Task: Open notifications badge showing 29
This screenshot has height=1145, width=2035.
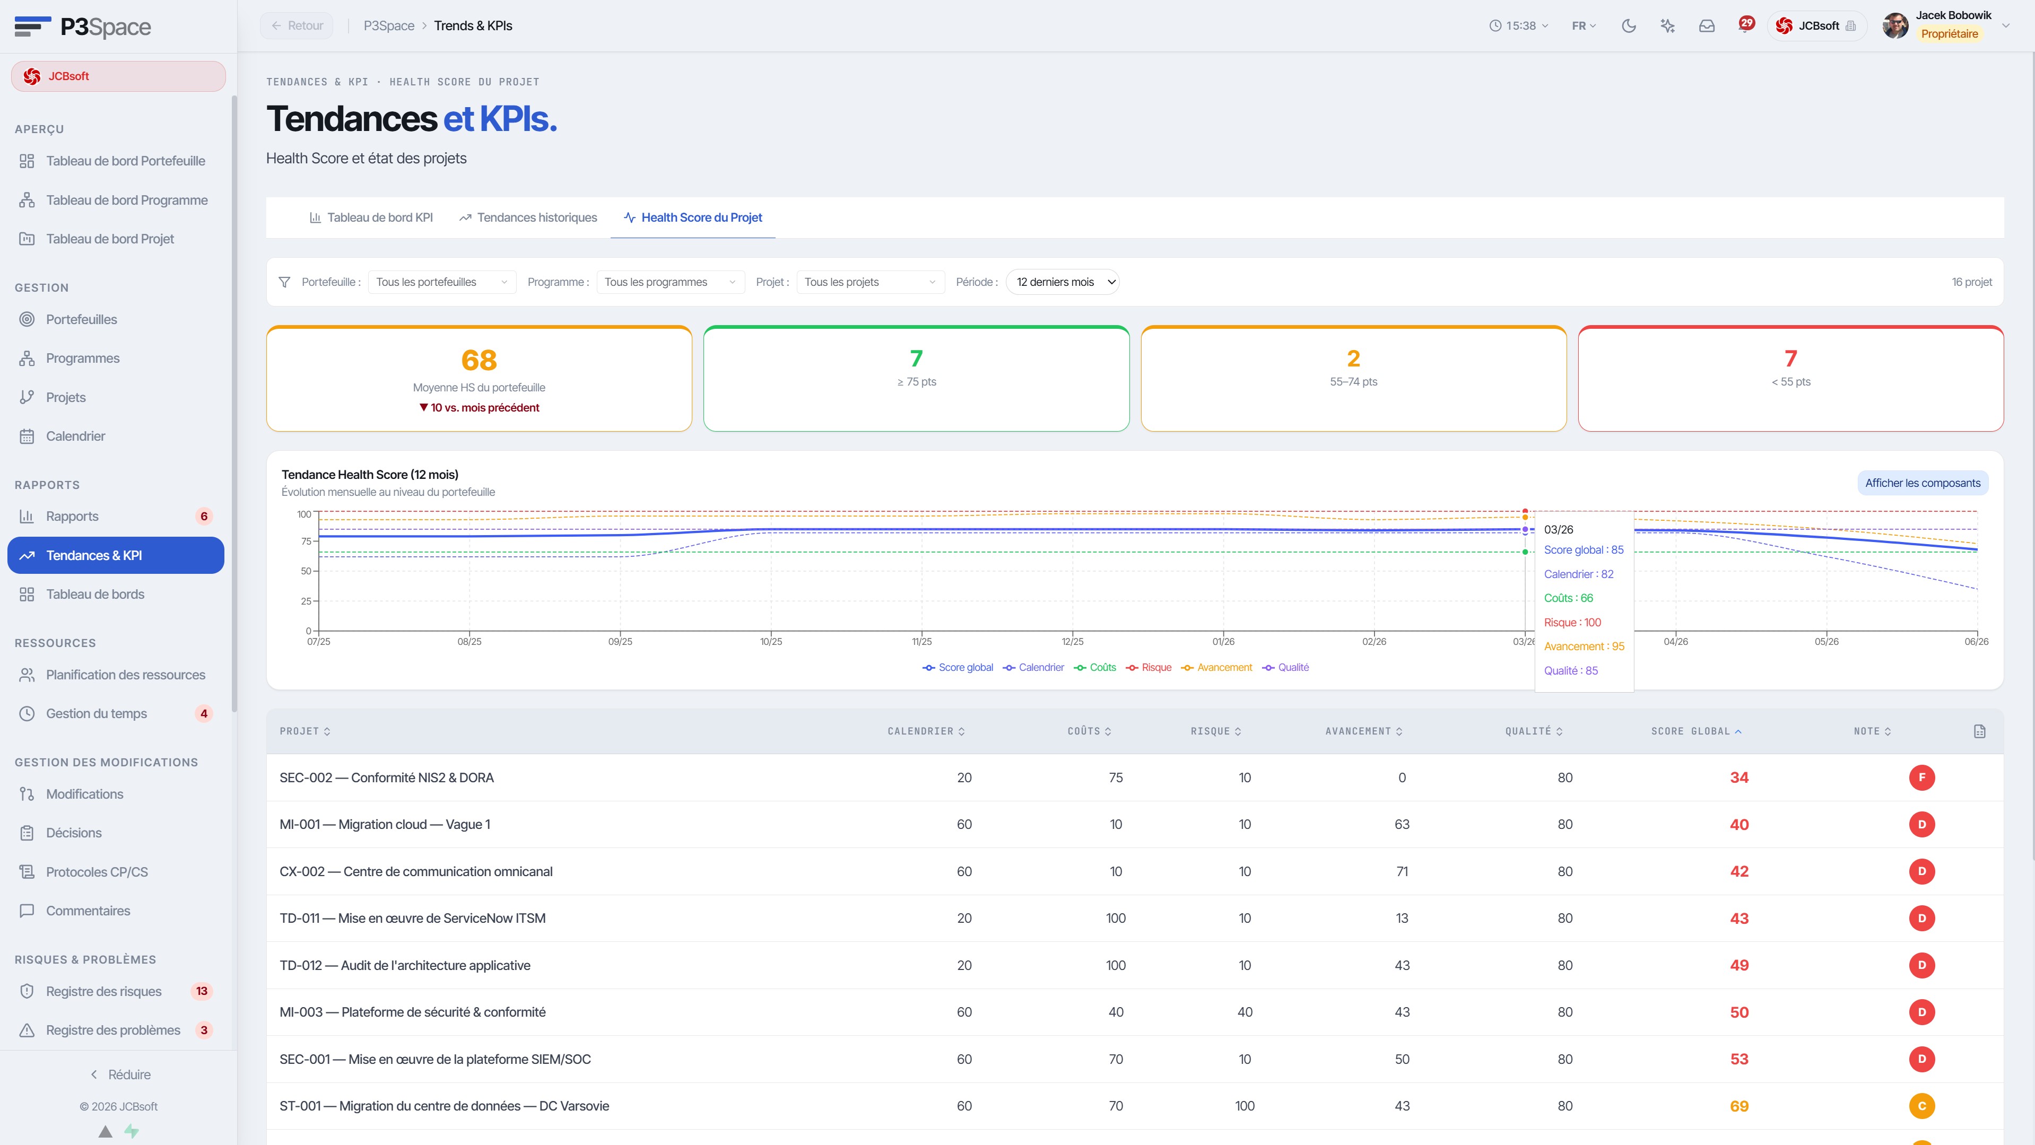Action: tap(1746, 24)
